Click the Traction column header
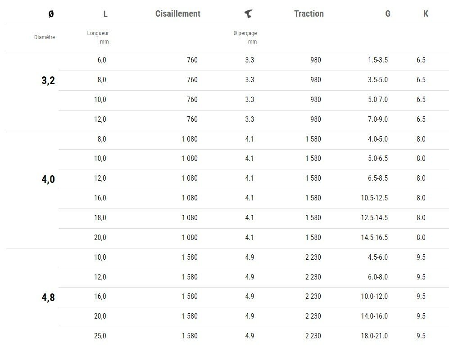Image resolution: width=449 pixels, height=346 pixels. coord(308,13)
